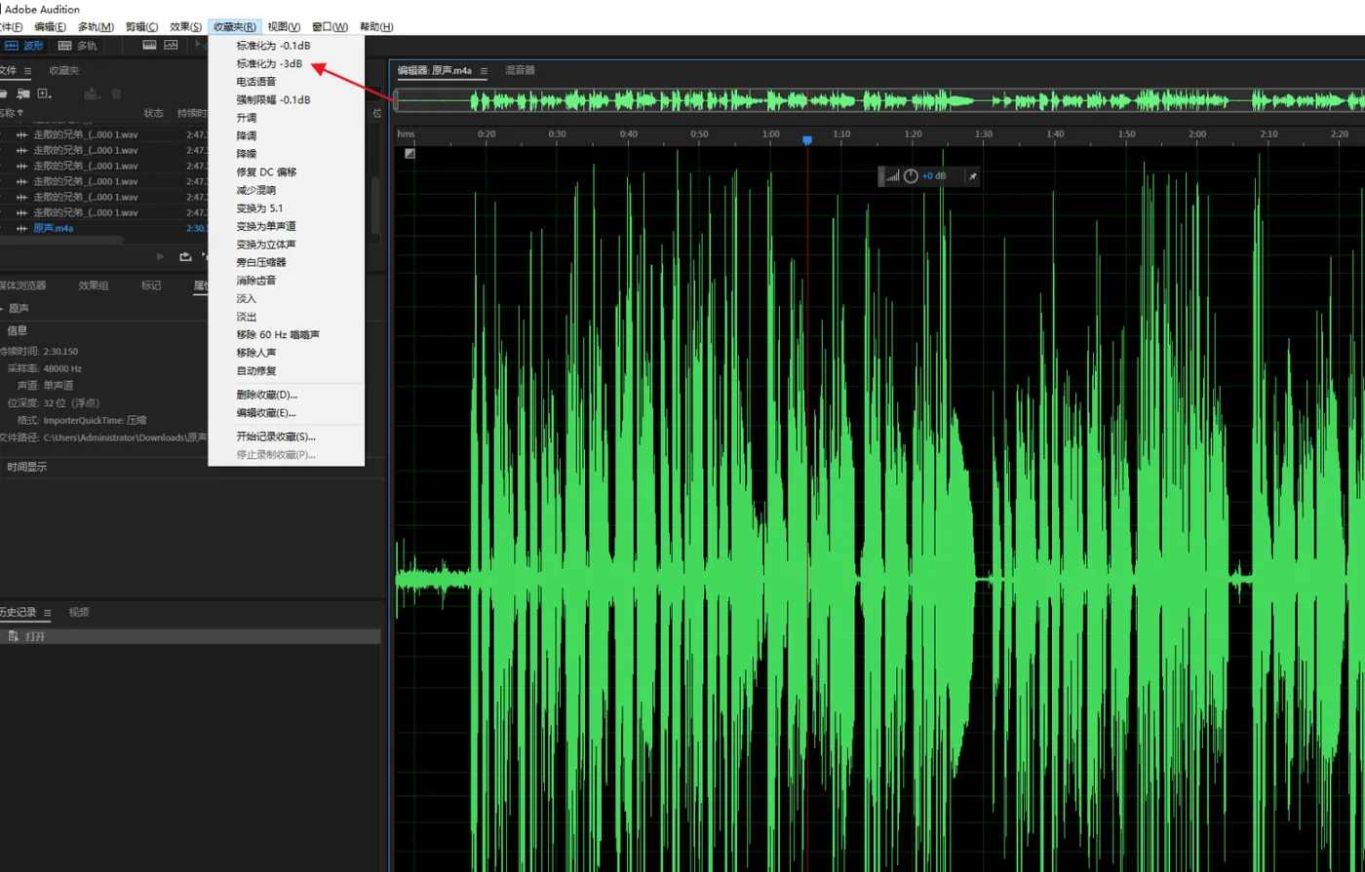The image size is (1365, 872).
Task: Switch to the Mixer (混音器) tab
Action: [x=520, y=70]
